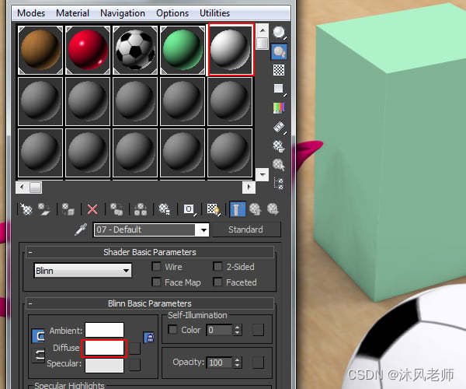Viewport: 466px width, 389px height.
Task: Open the Modes menu
Action: (x=31, y=13)
